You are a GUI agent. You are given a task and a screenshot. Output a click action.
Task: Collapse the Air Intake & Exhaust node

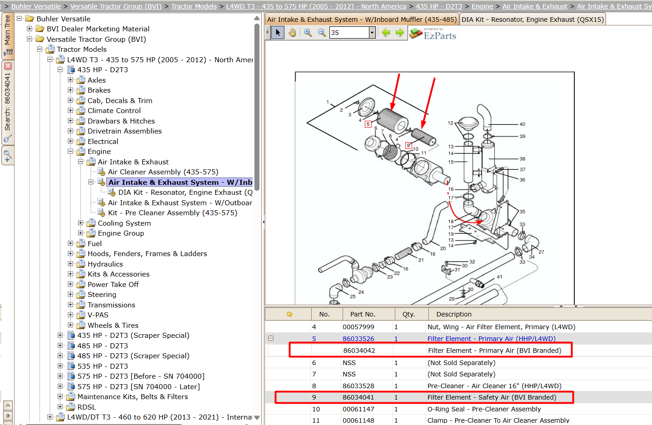point(80,162)
